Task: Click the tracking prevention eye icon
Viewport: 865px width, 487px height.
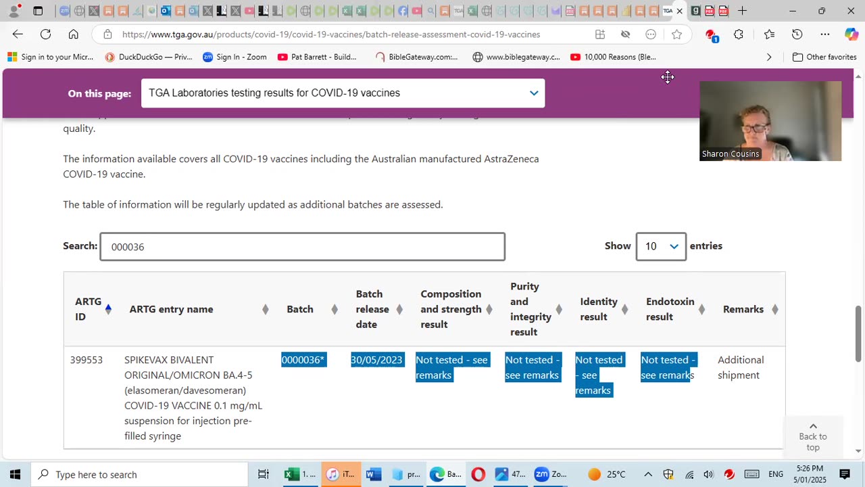Action: point(625,34)
